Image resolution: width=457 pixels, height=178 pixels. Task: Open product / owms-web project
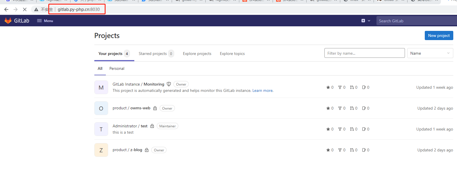tap(131, 108)
